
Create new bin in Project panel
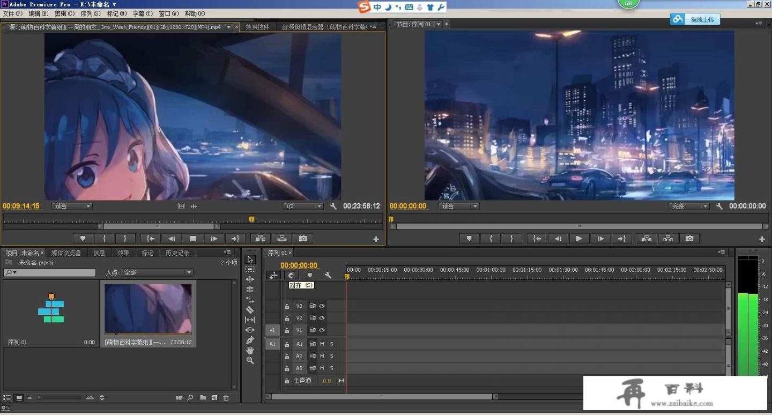203,397
